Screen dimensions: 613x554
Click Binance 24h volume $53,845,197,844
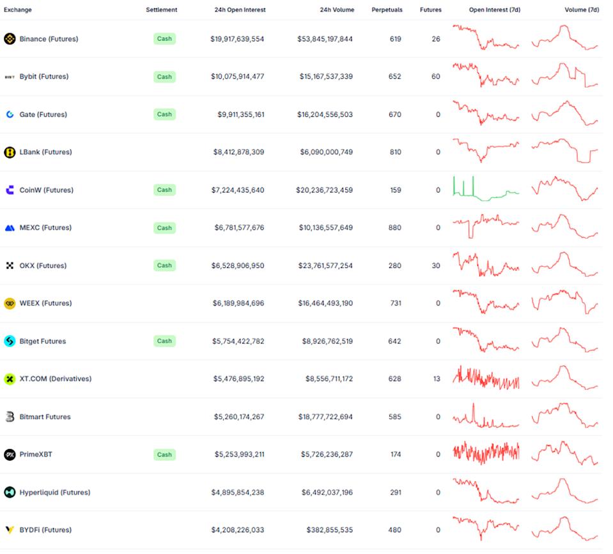tap(325, 39)
